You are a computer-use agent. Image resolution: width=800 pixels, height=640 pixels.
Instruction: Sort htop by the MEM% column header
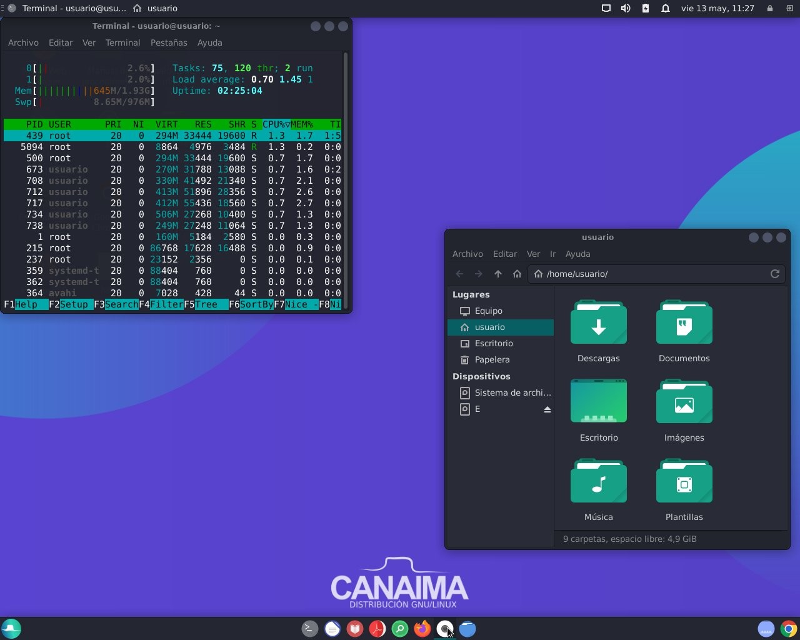tap(302, 124)
